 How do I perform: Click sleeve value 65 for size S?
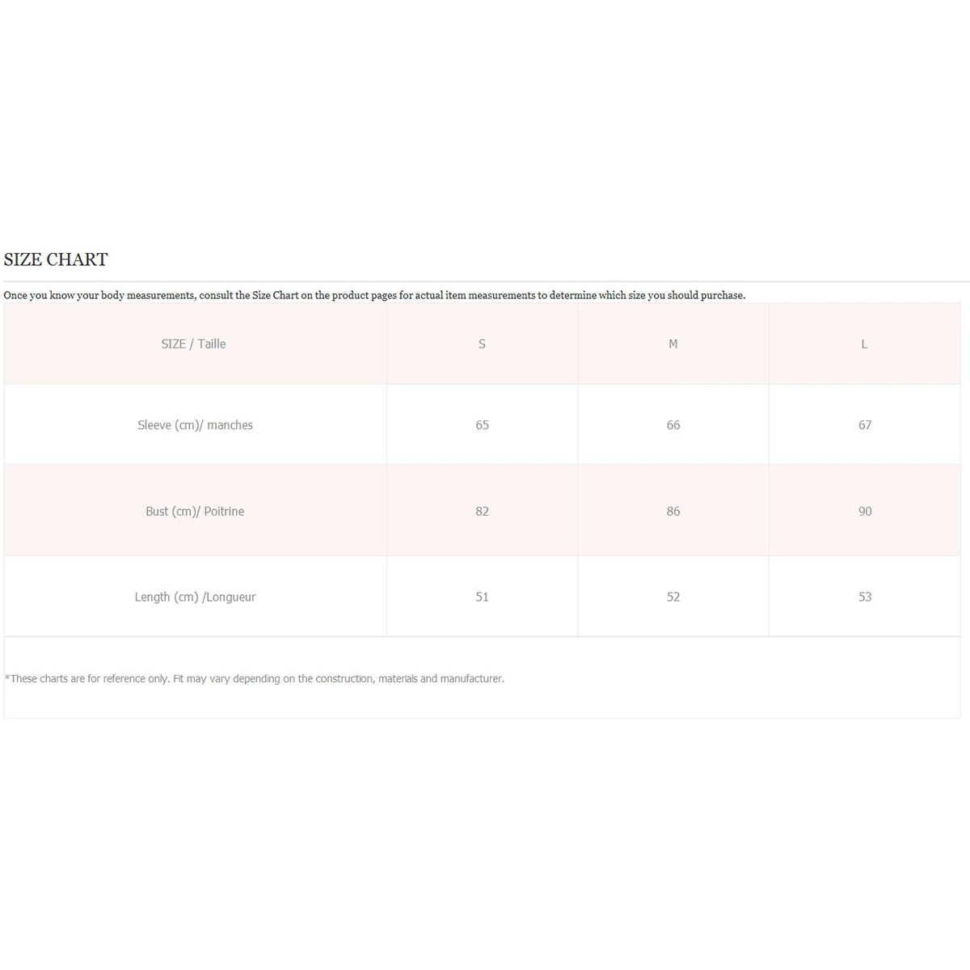point(482,425)
